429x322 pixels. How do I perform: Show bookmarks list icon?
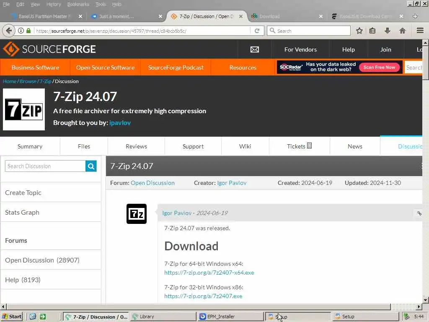pos(372,31)
